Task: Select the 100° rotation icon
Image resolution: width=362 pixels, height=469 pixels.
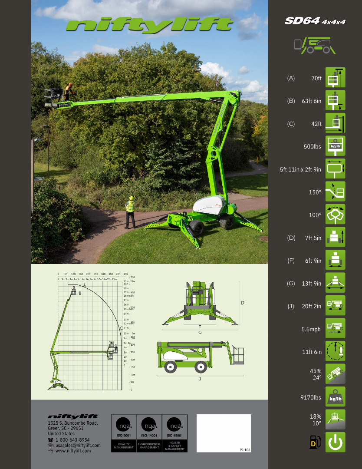Action: 335,215
